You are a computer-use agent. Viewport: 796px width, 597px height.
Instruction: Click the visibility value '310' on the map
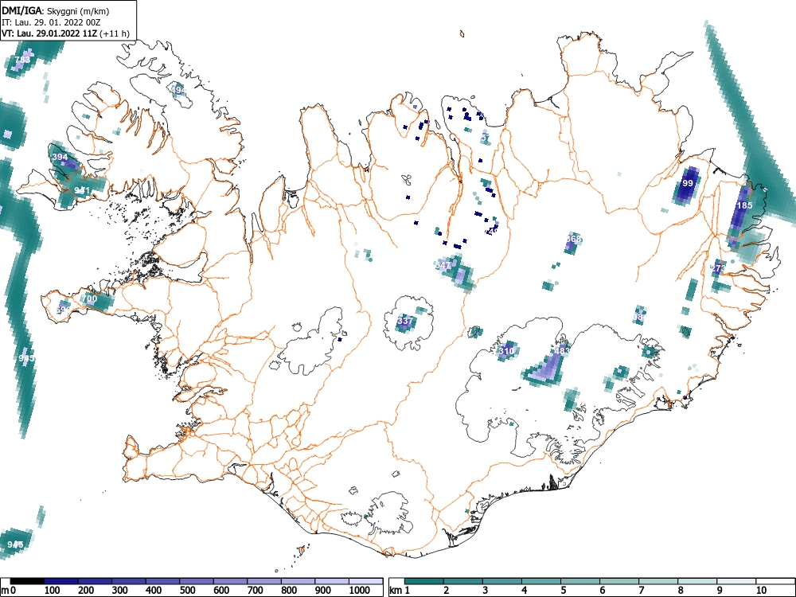coord(506,351)
